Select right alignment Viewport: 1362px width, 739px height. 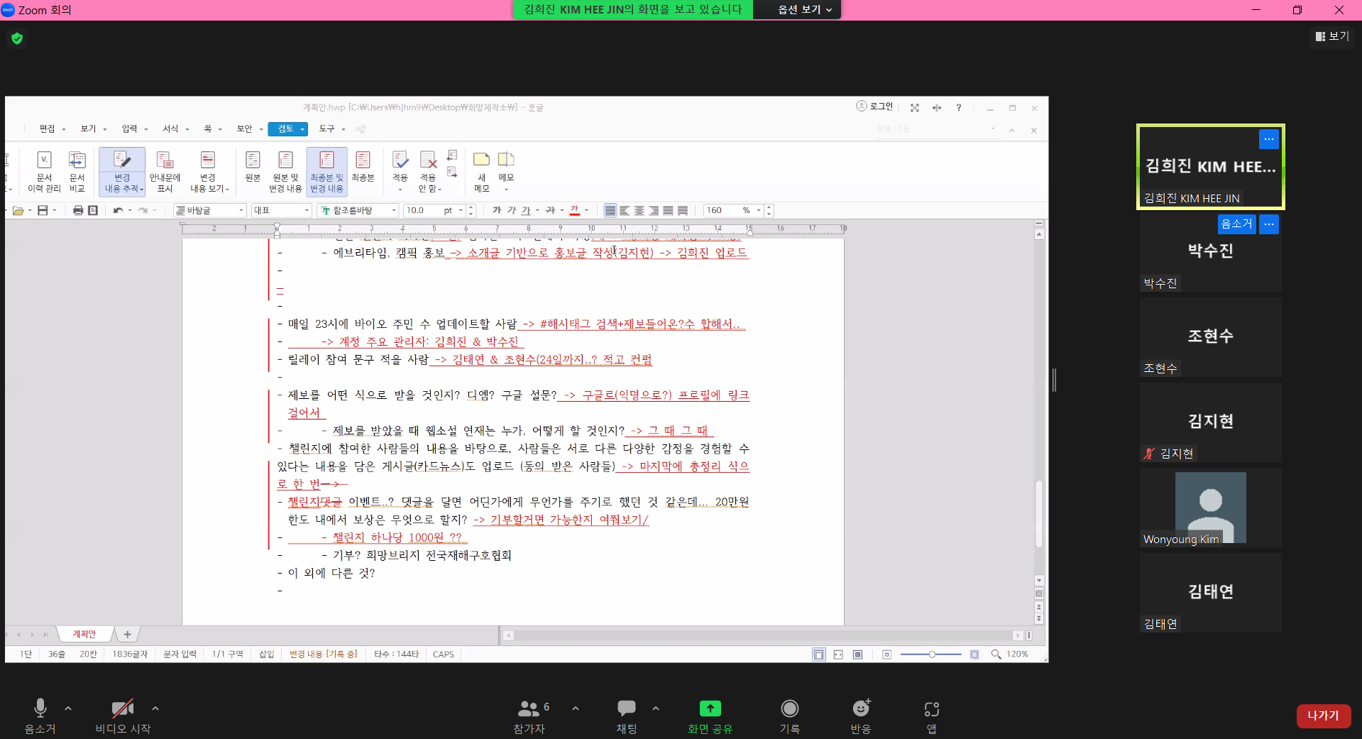(654, 210)
